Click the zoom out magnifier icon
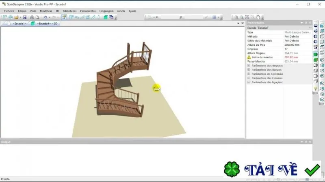This screenshot has width=325, height=182. pos(241,17)
